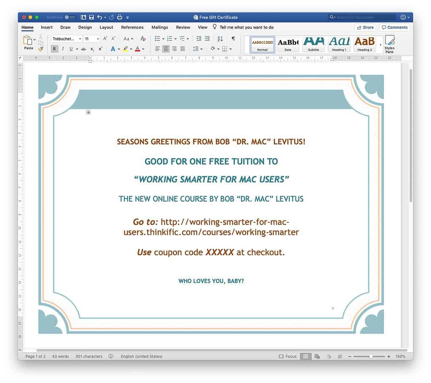Toggle Bold formatting

coord(55,49)
